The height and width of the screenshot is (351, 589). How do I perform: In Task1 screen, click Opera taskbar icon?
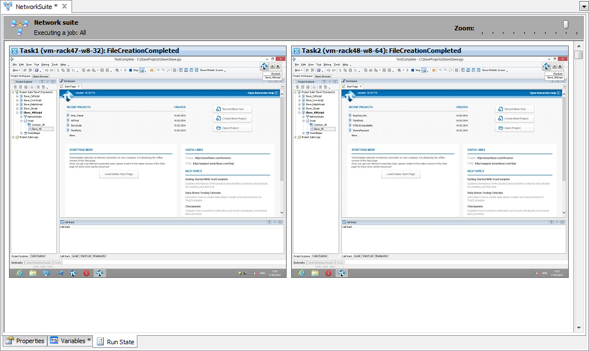point(86,273)
